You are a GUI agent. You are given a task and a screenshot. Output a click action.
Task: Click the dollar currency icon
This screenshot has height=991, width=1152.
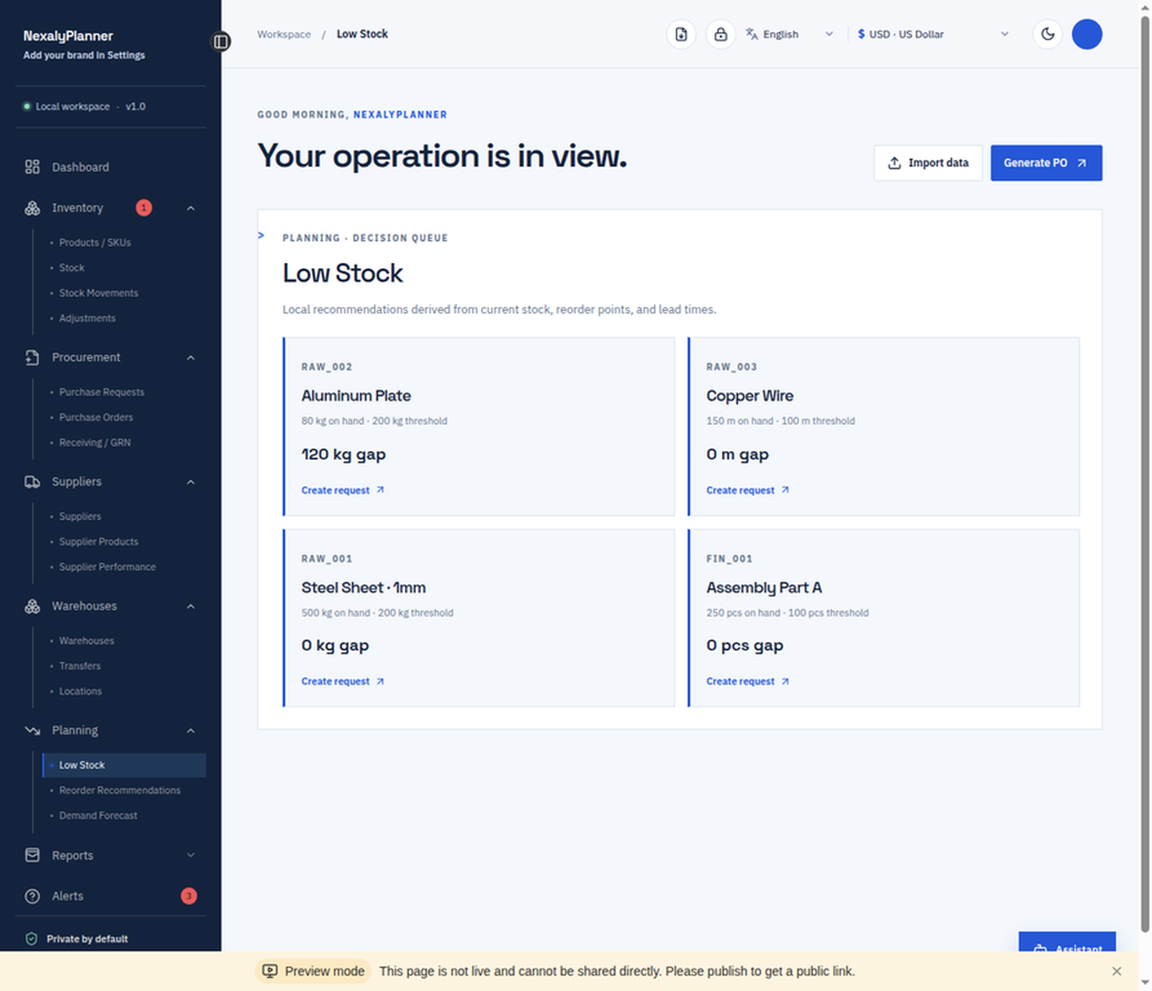pyautogui.click(x=861, y=34)
